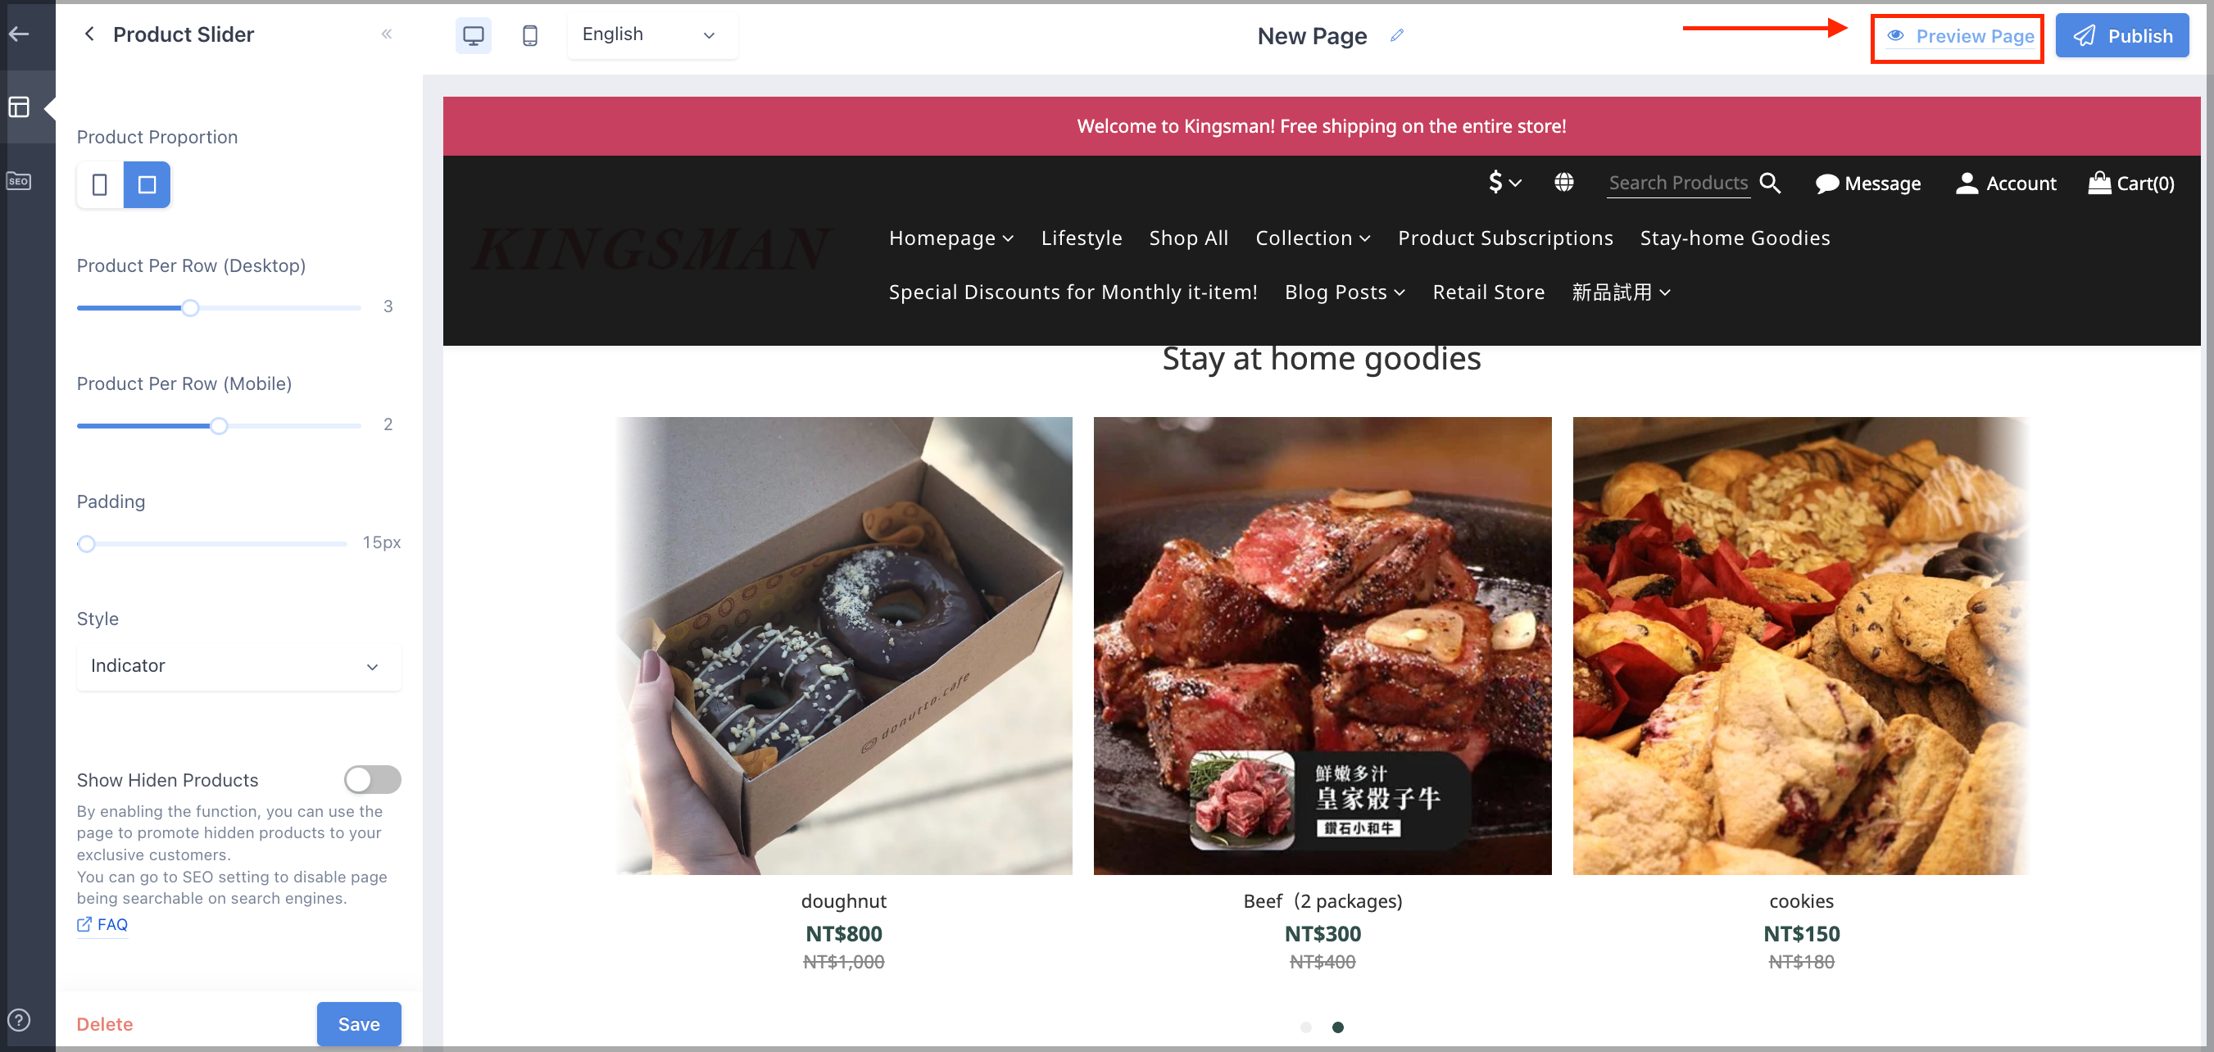Select square product proportion option
This screenshot has width=2214, height=1052.
[147, 185]
